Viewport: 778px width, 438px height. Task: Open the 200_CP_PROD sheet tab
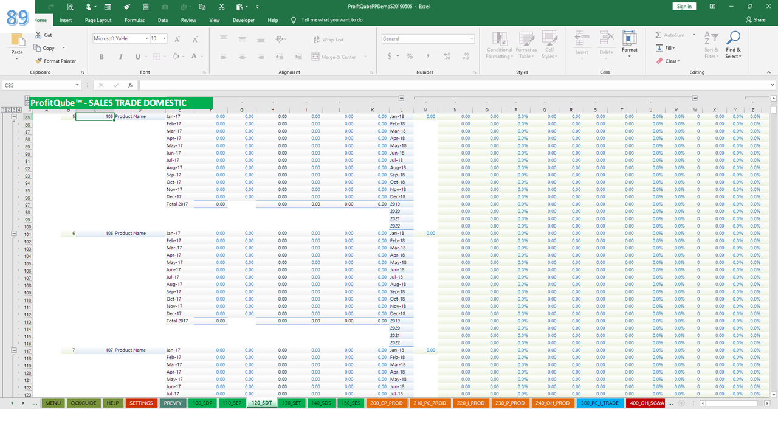coord(387,403)
